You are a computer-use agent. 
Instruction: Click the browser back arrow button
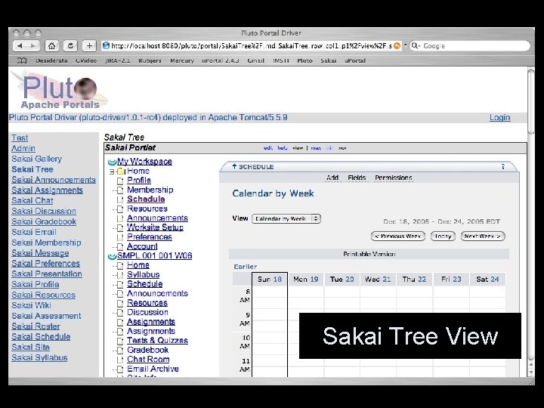(x=20, y=45)
